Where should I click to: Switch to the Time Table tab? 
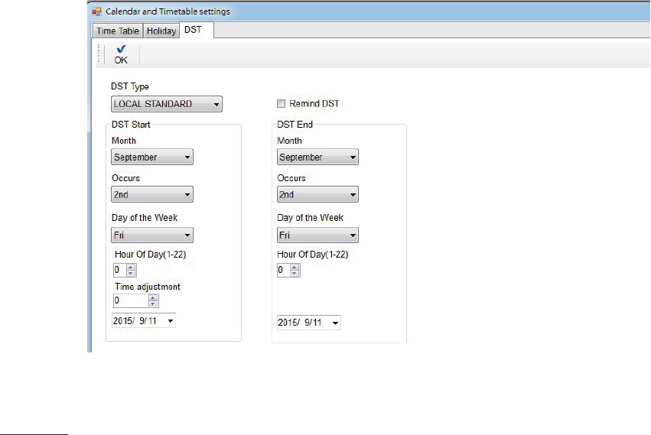point(118,31)
